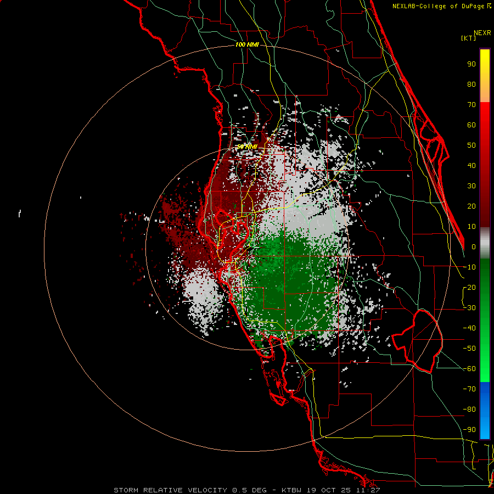Image resolution: width=494 pixels, height=494 pixels.
Task: Click the NEXR label above the color scale
Action: 482,33
